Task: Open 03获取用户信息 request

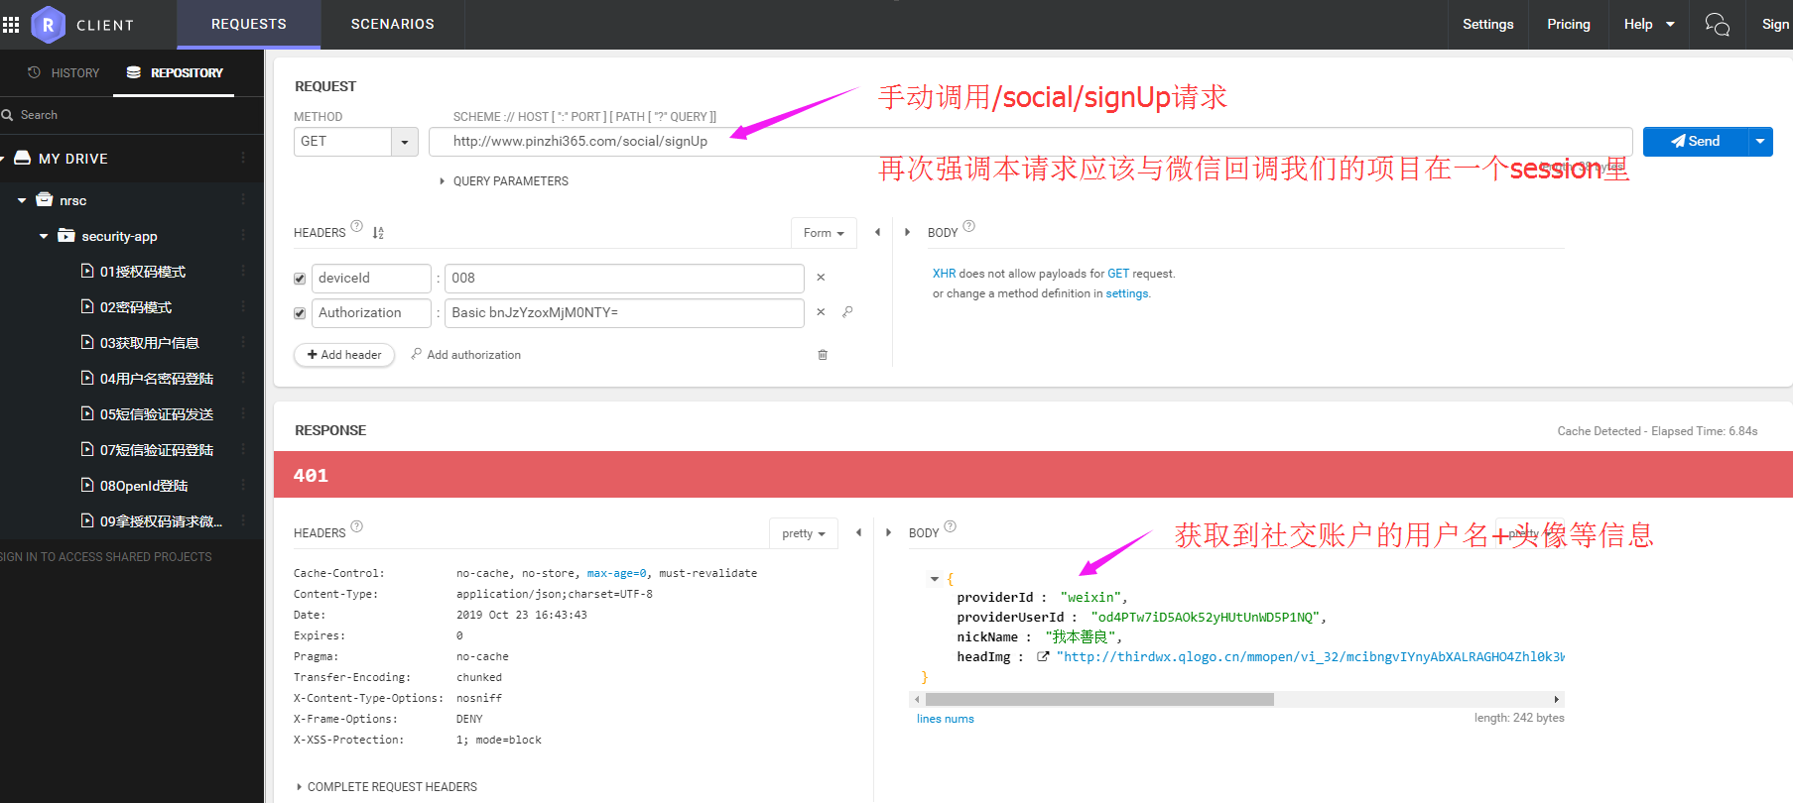Action: [140, 343]
